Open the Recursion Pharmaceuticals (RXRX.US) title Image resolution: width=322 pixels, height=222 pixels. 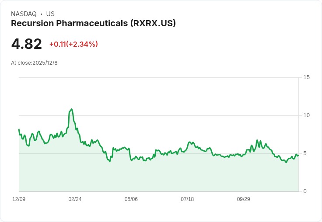(x=93, y=23)
